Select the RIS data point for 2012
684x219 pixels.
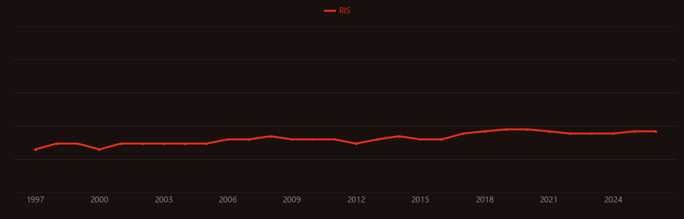click(x=356, y=144)
